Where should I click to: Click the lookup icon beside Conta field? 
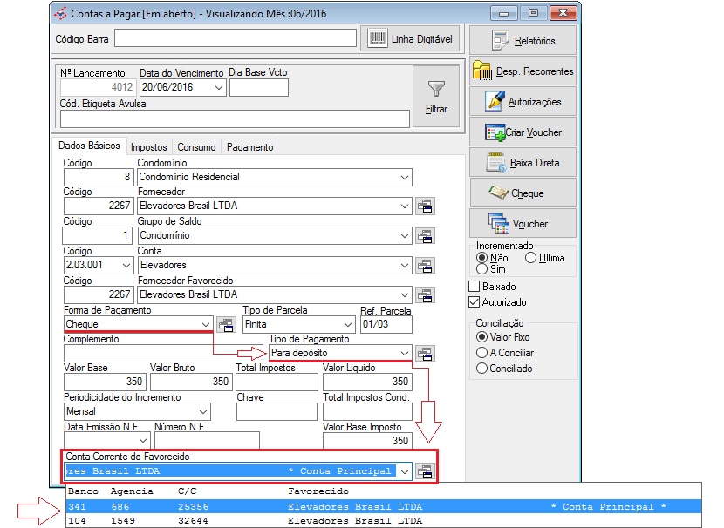click(426, 266)
